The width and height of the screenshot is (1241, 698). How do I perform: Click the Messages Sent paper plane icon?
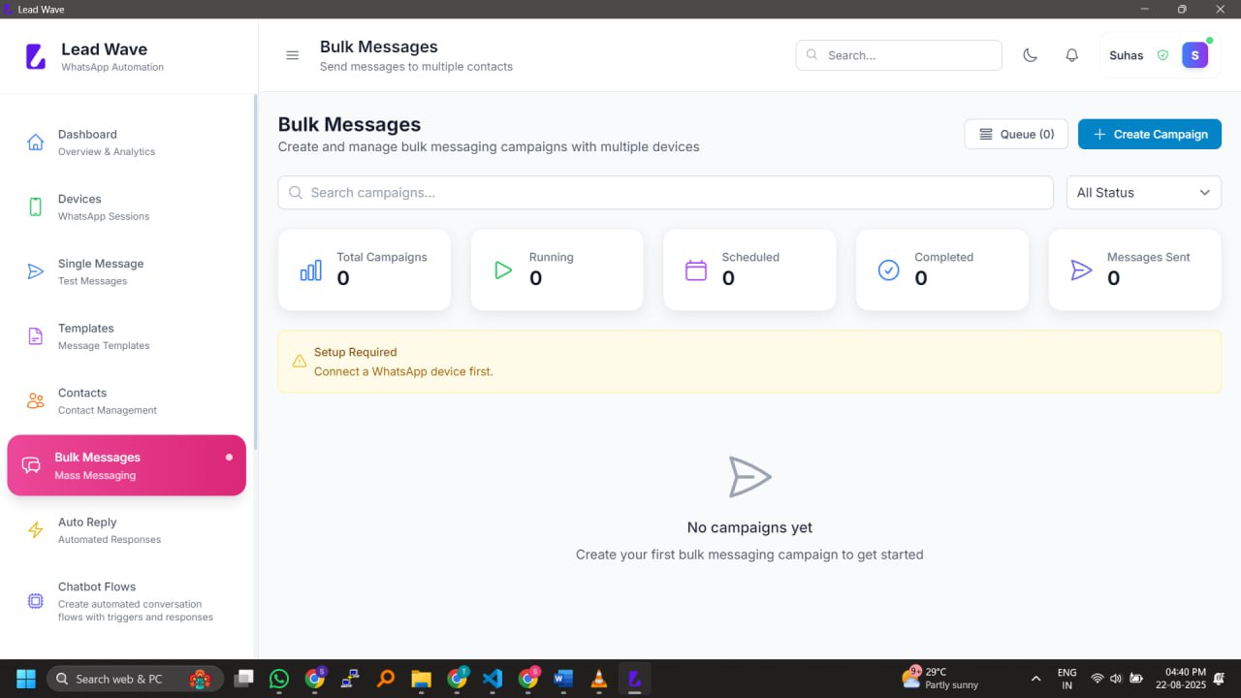tap(1081, 270)
